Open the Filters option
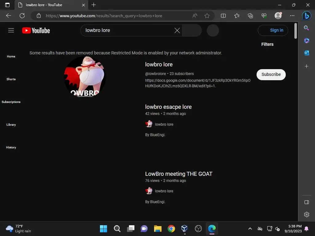Image resolution: width=315 pixels, height=236 pixels. point(267,44)
